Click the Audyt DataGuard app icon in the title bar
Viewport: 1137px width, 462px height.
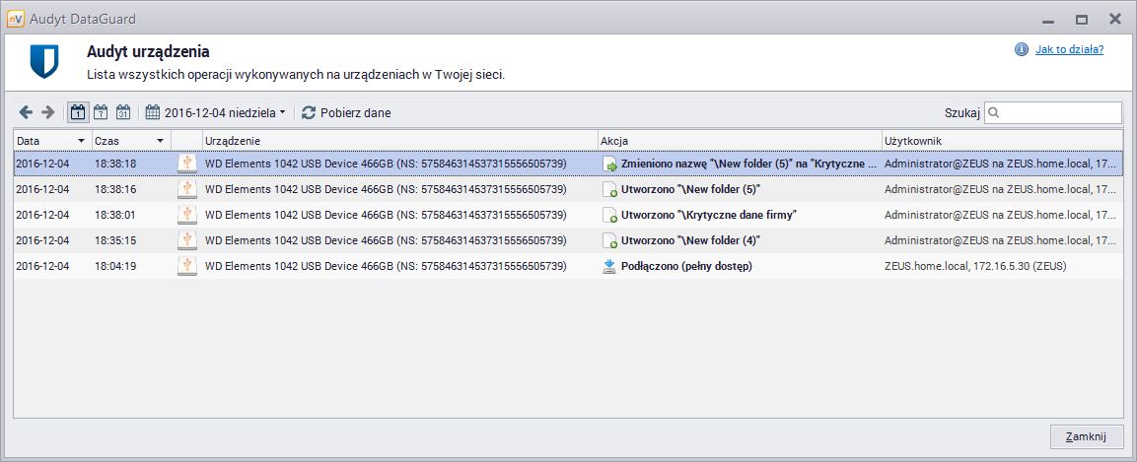pos(15,19)
